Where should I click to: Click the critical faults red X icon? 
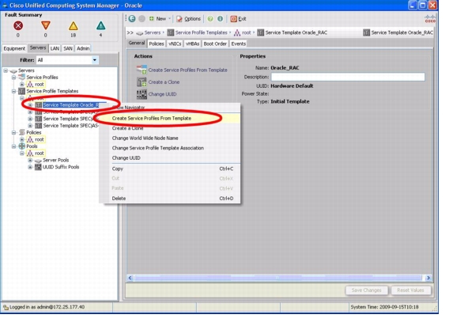coord(18,26)
